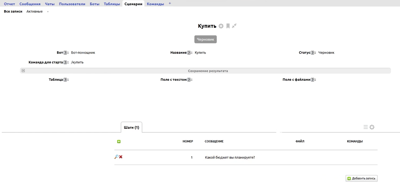Click Черновик value in Статус field

[x=326, y=53]
